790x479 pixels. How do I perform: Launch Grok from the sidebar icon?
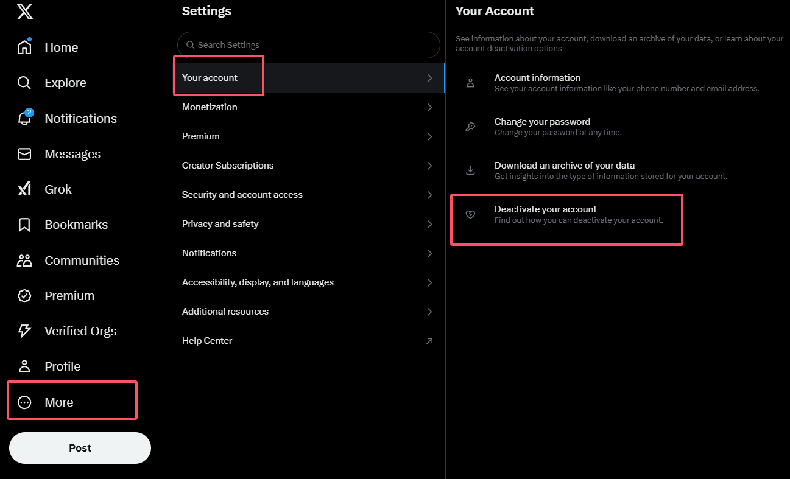point(24,189)
